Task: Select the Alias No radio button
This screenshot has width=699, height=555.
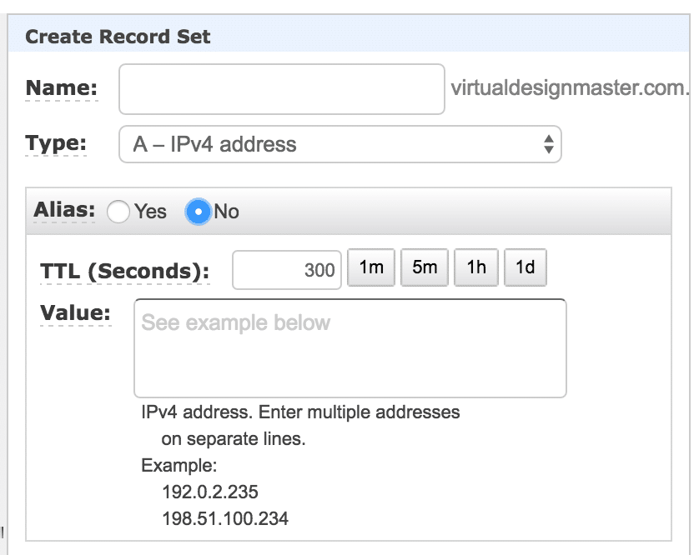Action: [x=198, y=212]
